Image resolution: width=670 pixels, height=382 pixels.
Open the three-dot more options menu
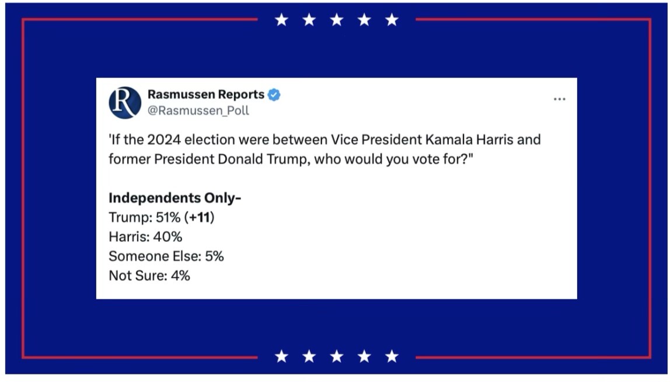(559, 99)
